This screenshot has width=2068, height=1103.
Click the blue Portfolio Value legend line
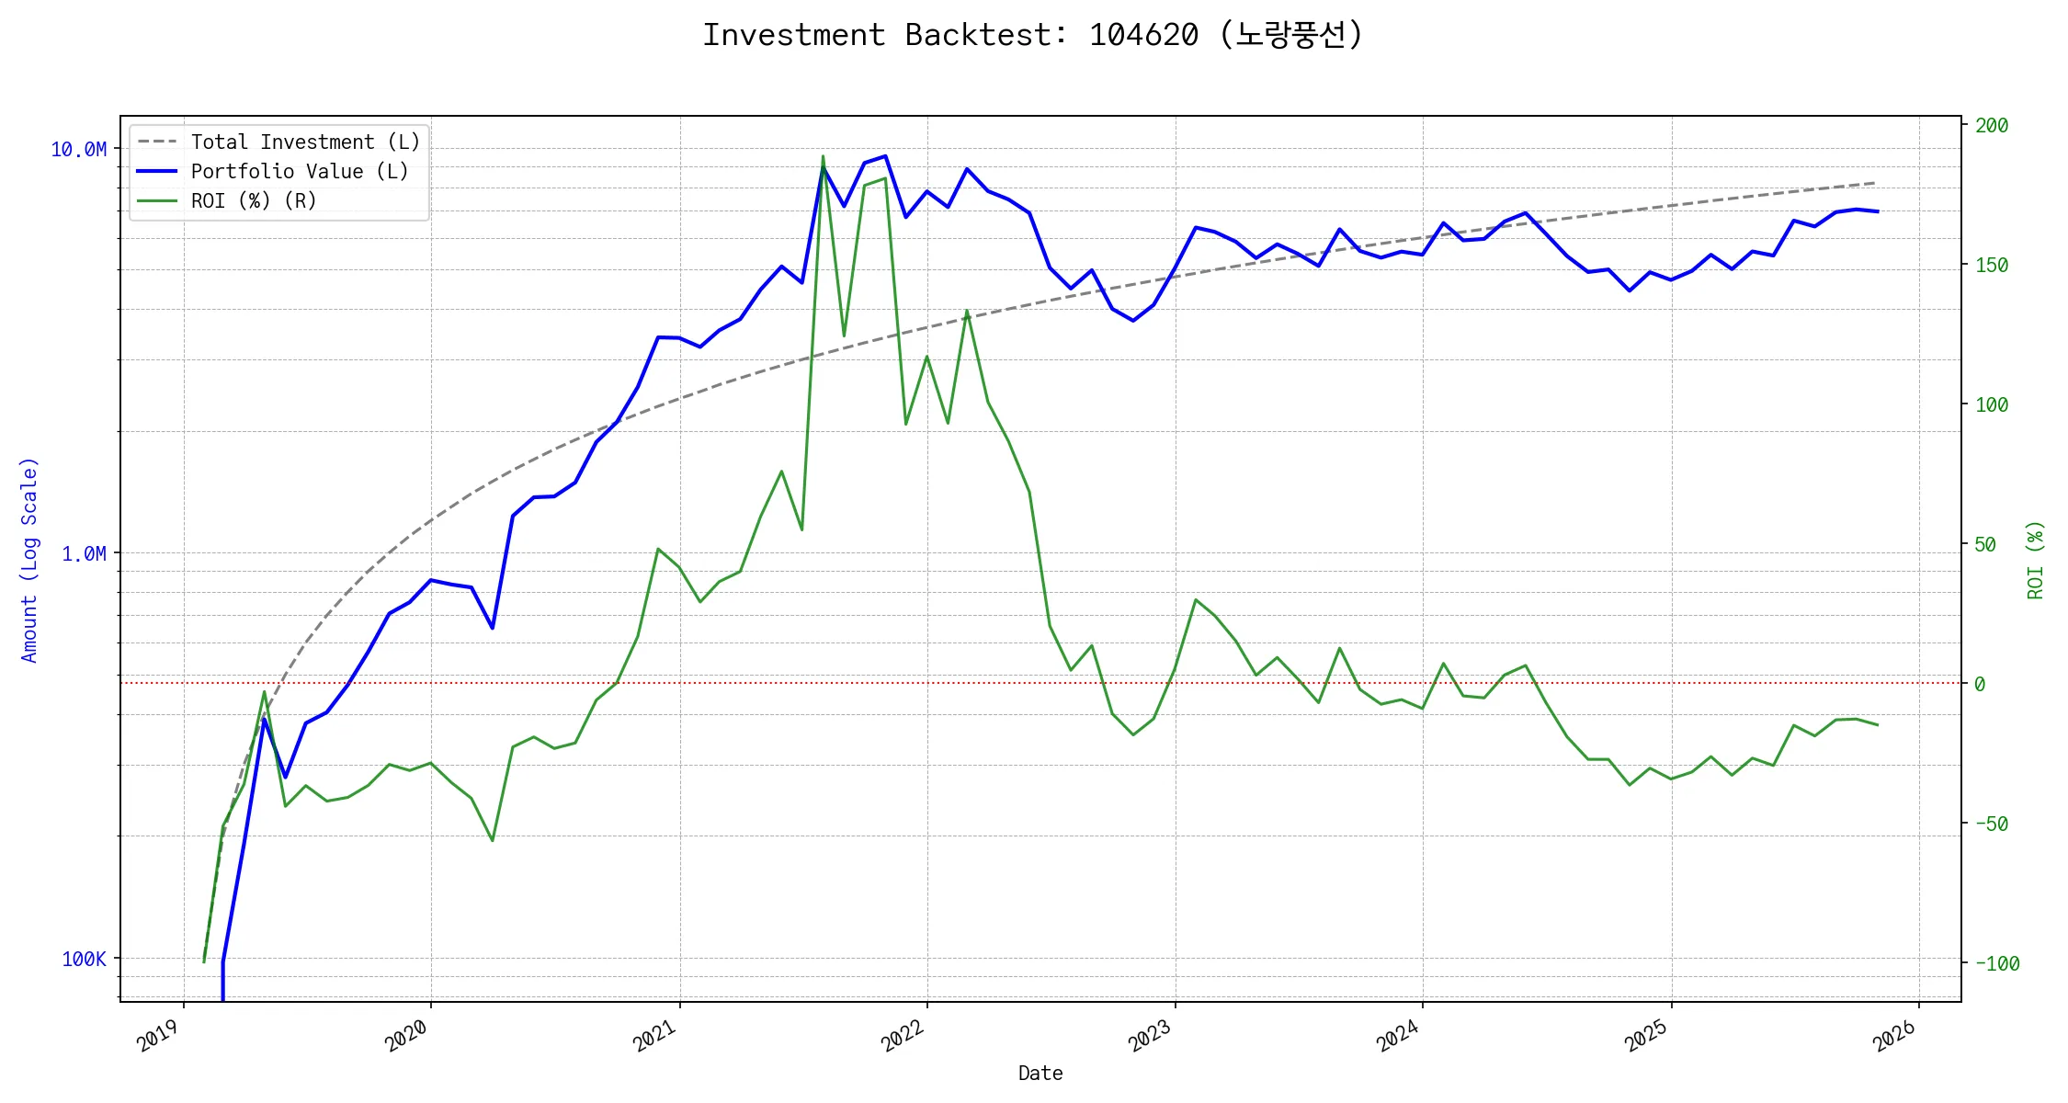(157, 171)
